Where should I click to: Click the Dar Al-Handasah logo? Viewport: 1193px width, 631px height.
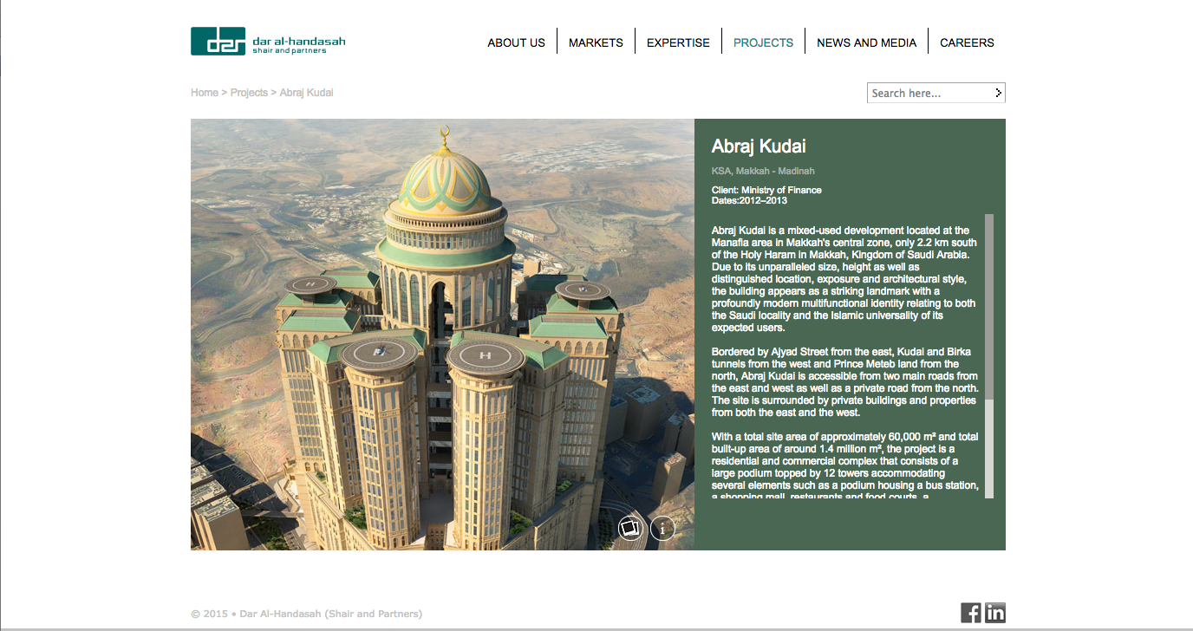(x=268, y=42)
